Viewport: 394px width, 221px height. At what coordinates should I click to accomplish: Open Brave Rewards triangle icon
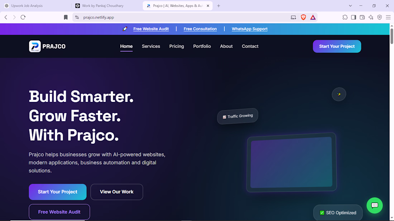click(313, 17)
